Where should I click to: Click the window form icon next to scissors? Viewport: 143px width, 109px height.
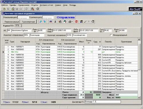pyautogui.click(x=51, y=22)
